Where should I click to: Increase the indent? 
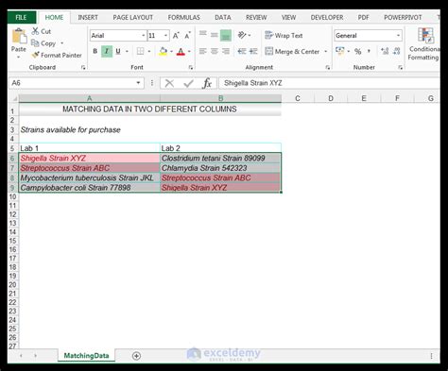[253, 51]
